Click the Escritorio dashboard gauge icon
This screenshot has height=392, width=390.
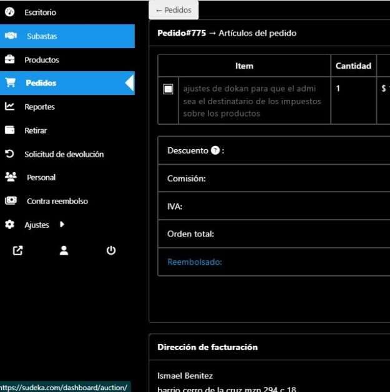10,12
